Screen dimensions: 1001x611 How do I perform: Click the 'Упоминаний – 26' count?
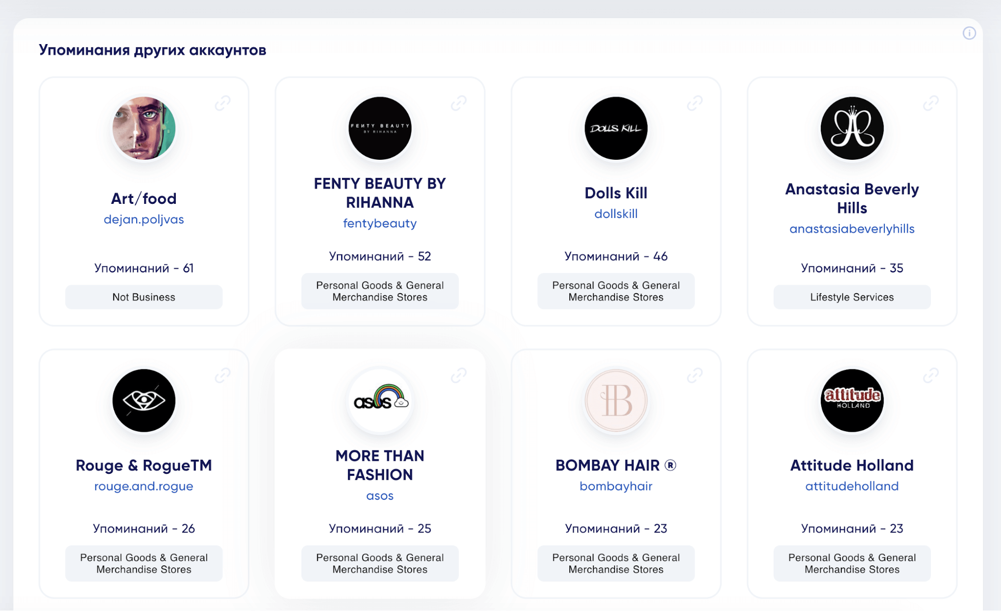point(144,529)
